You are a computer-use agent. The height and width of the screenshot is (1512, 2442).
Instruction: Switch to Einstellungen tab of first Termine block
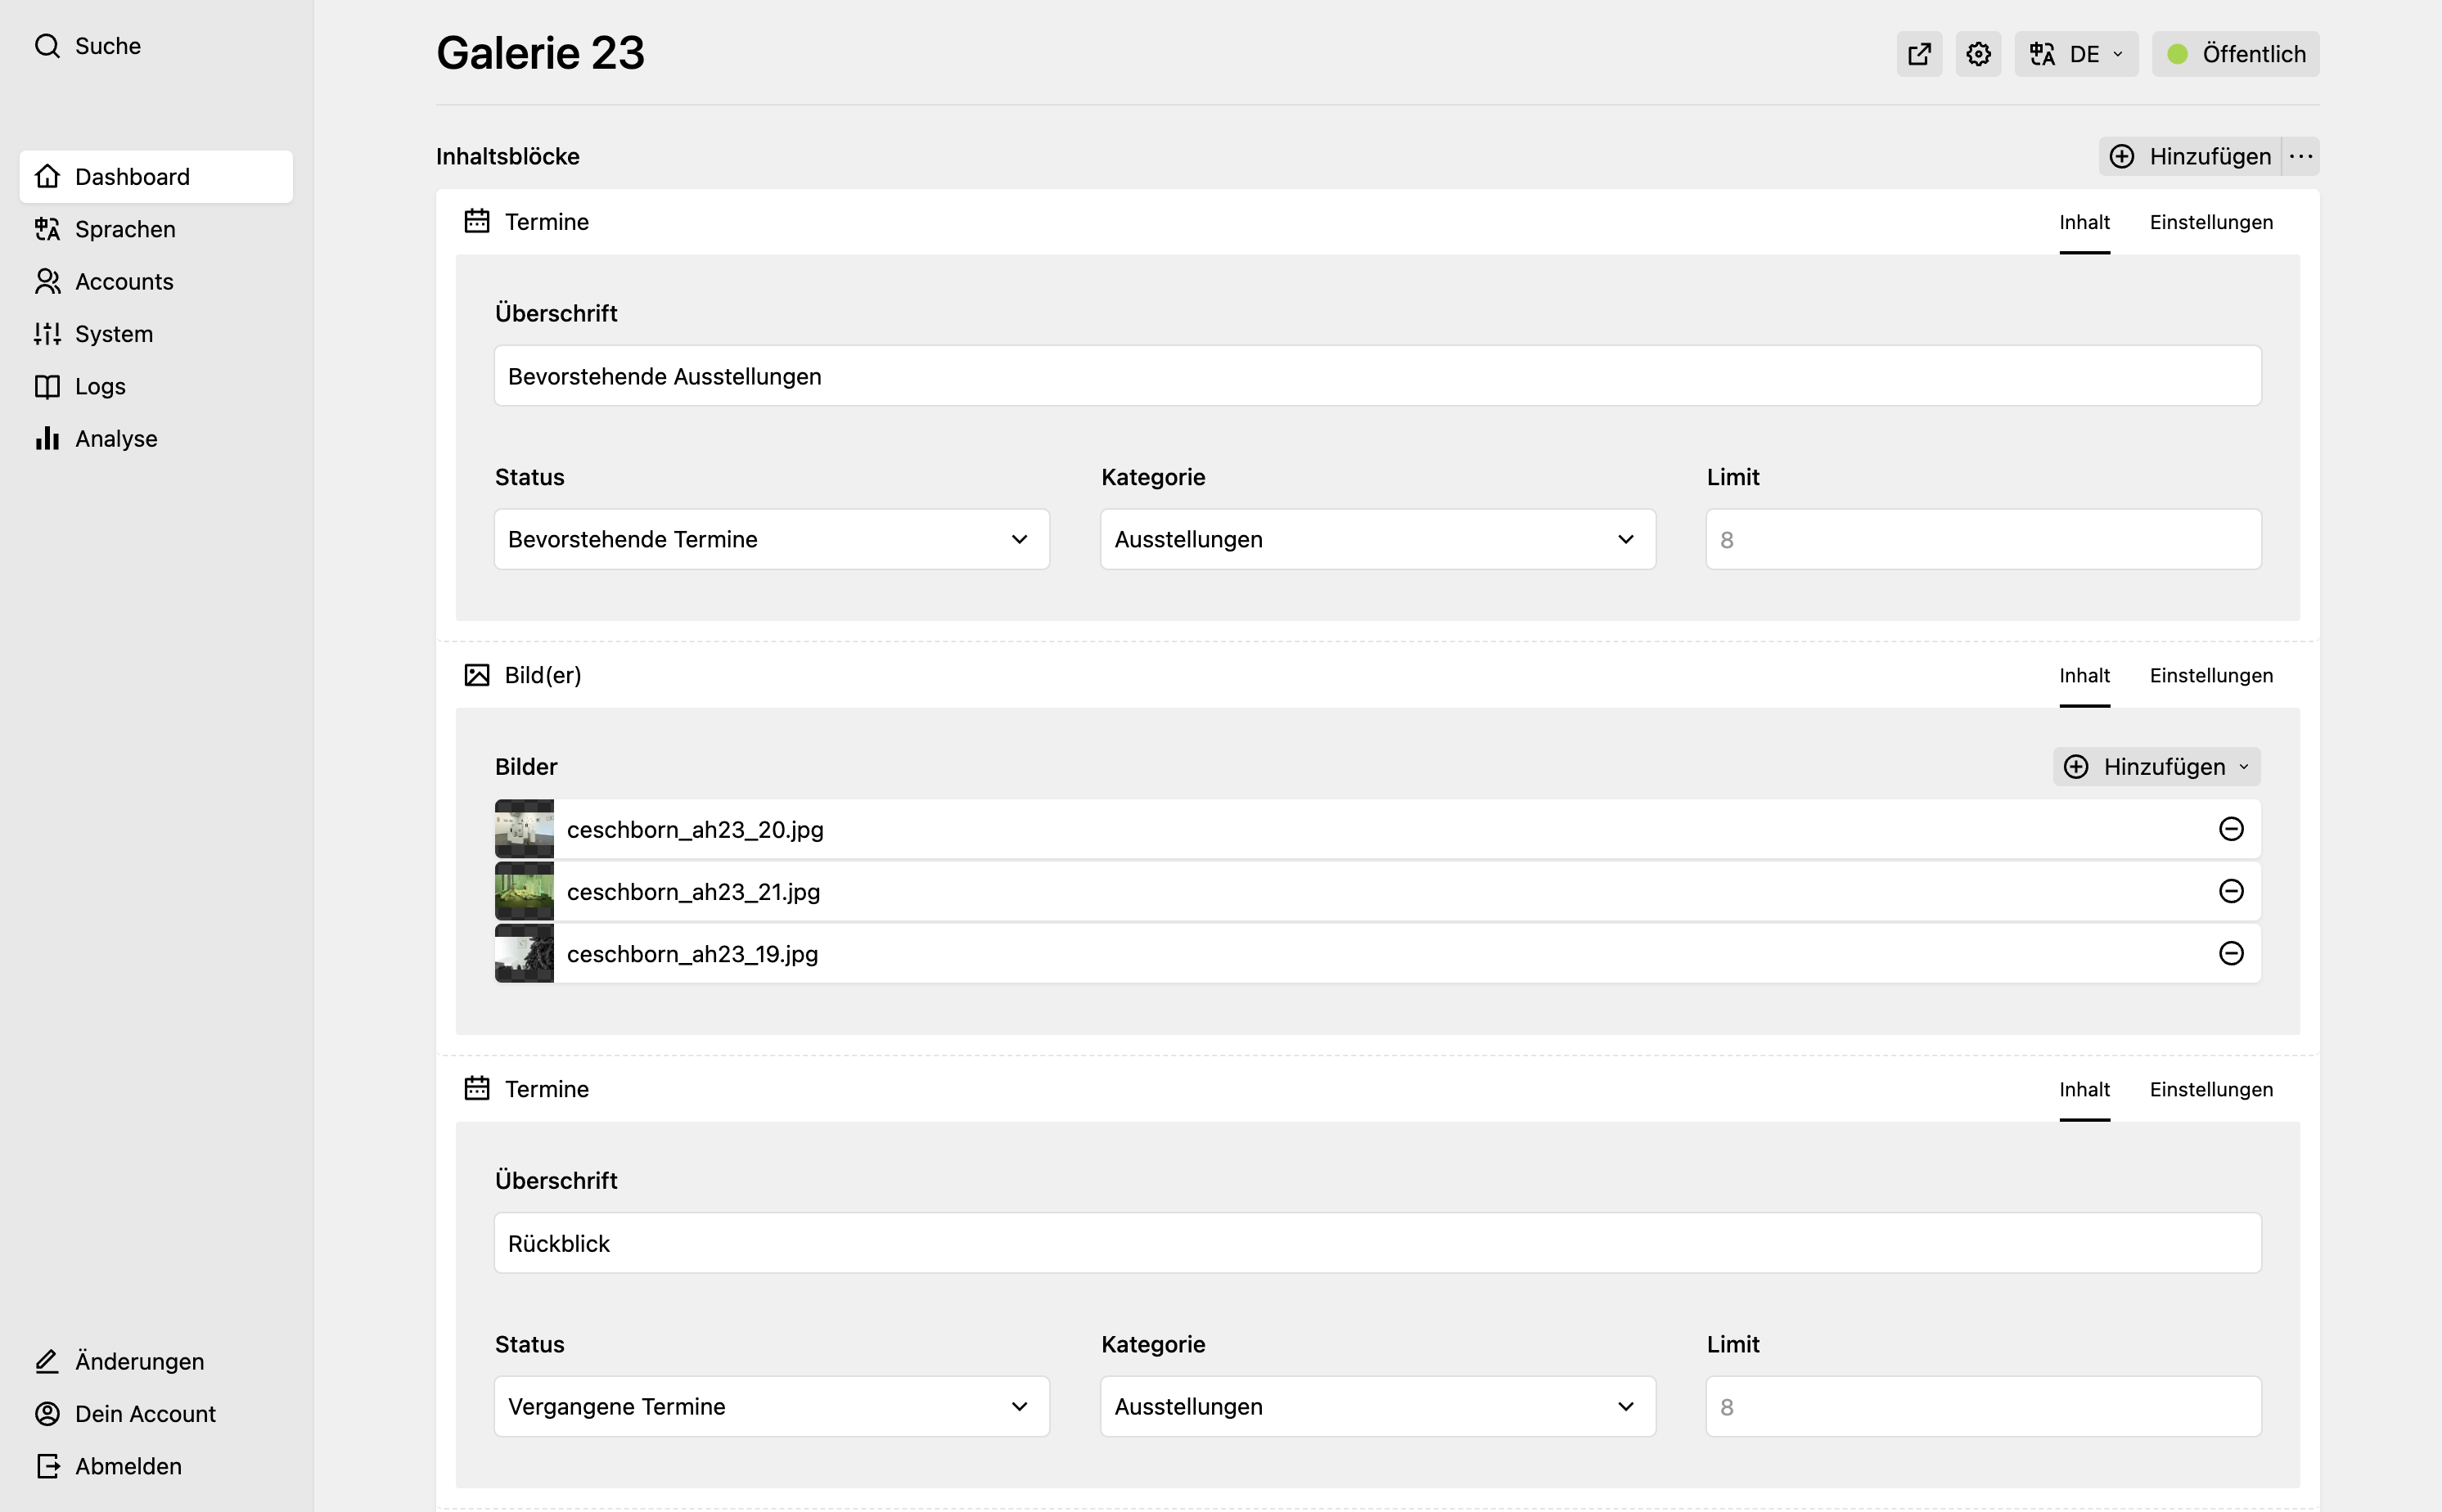2211,222
